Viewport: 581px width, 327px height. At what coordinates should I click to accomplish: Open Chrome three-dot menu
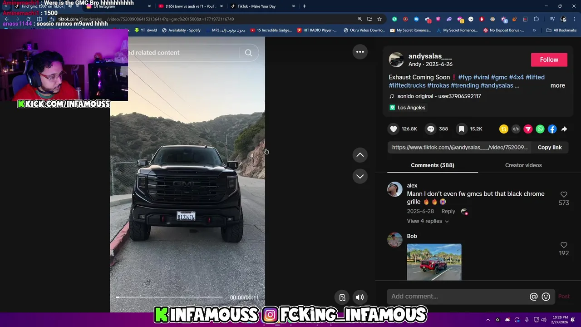[x=573, y=19]
